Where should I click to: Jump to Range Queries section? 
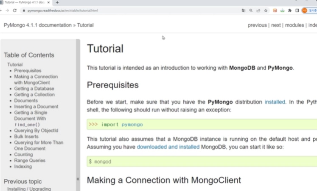tap(30, 161)
